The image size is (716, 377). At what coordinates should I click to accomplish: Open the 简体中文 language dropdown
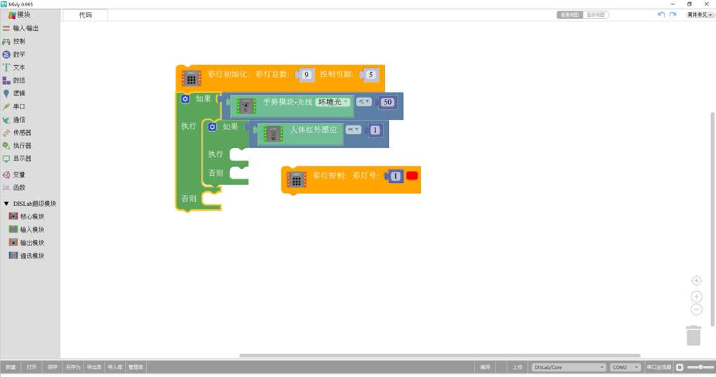700,15
